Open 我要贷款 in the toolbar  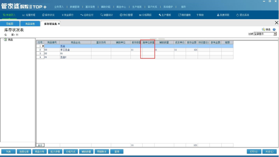pos(218,15)
